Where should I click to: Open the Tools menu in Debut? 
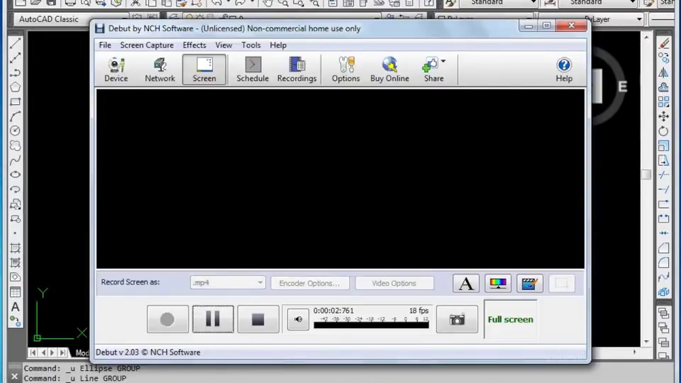pos(251,45)
